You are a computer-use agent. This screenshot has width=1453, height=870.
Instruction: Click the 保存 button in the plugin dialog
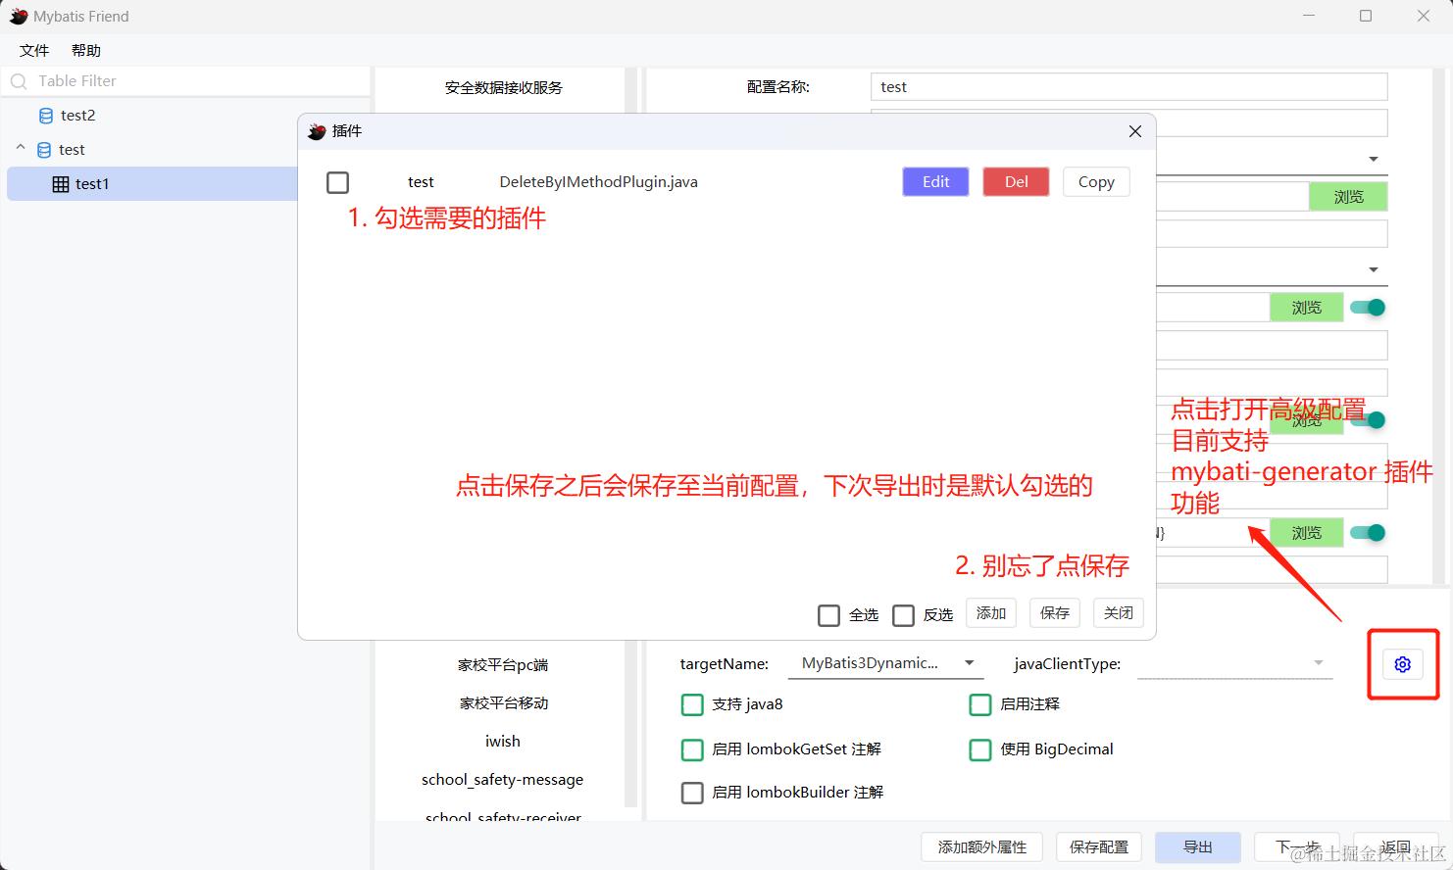1054,612
